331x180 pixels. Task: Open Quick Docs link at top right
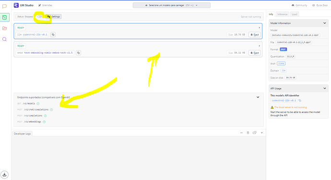pos(320,5)
